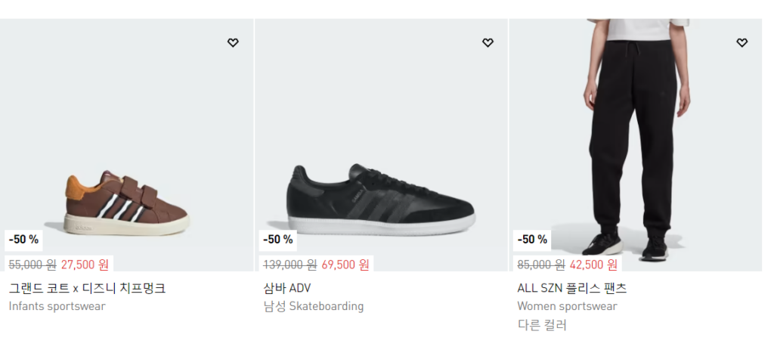774x350 pixels.
Task: Click the -50 % badge on fleece pants
Action: [532, 240]
